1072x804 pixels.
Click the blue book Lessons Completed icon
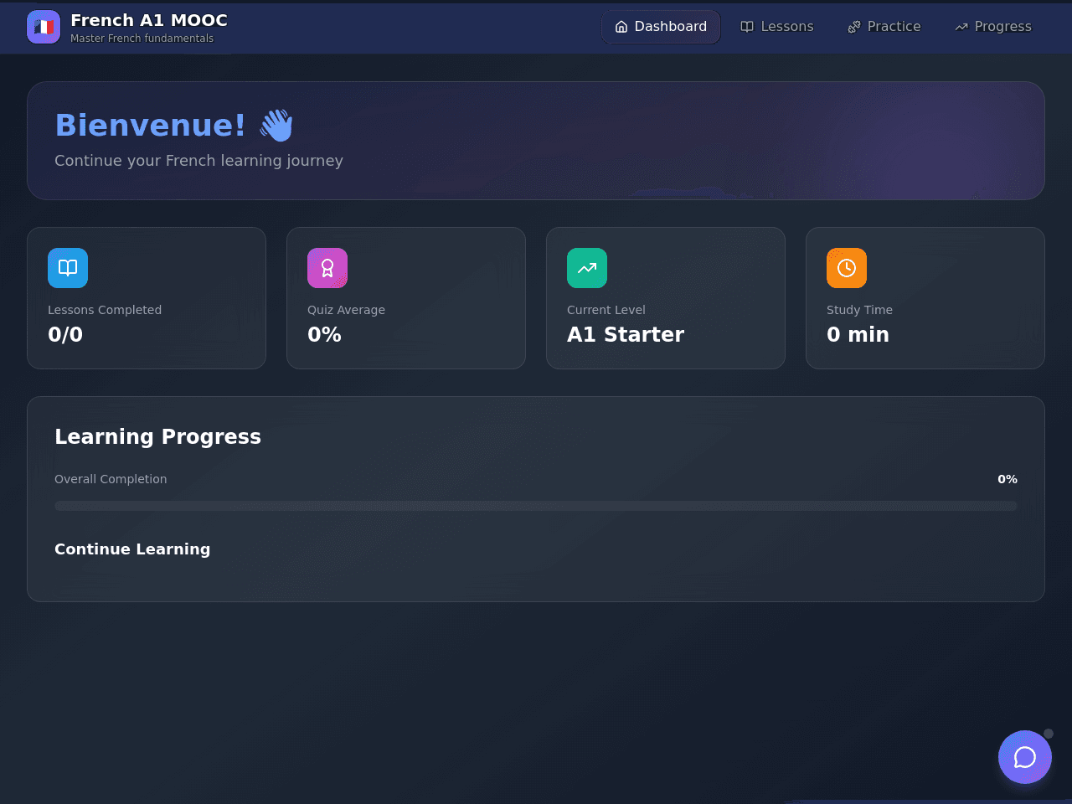point(68,268)
